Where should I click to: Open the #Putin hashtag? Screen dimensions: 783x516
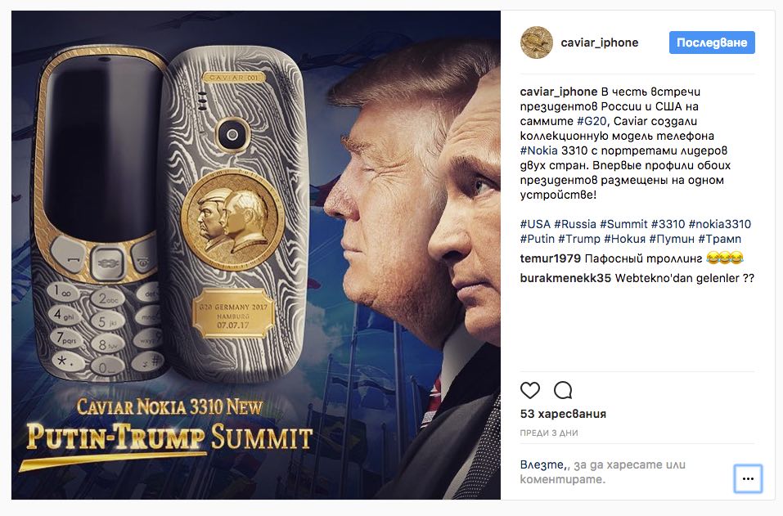coord(537,239)
